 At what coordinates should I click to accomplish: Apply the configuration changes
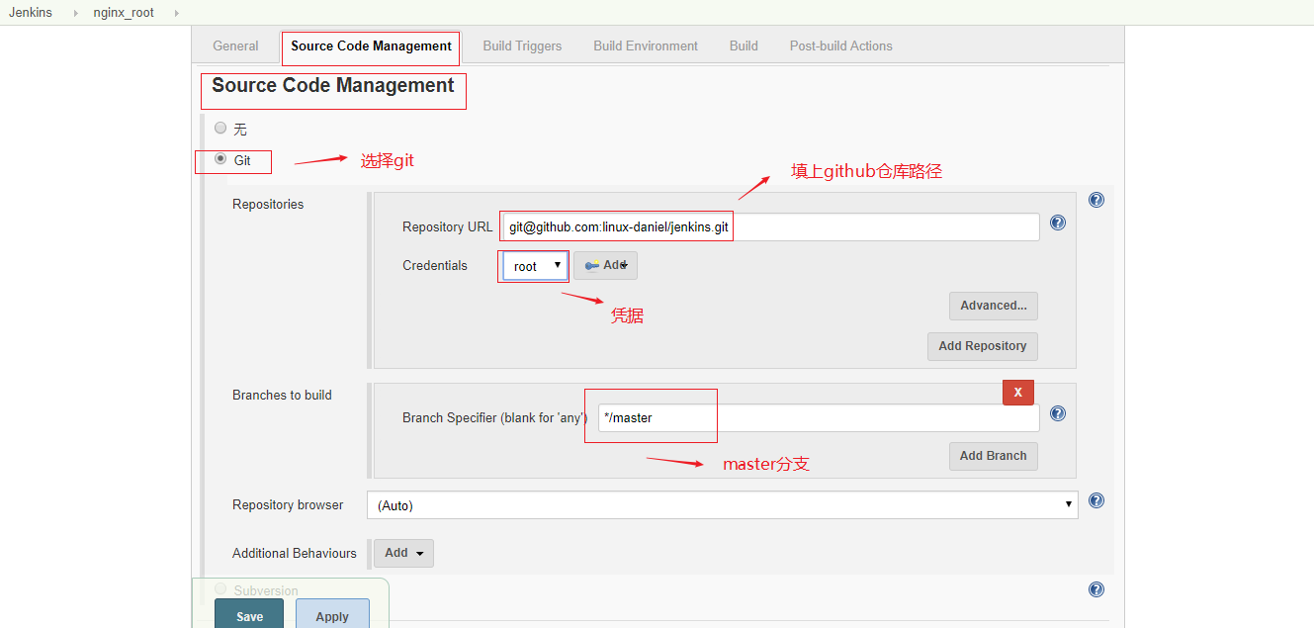332,615
